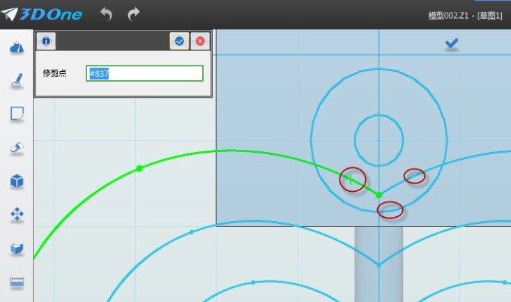Image resolution: width=511 pixels, height=302 pixels.
Task: Select the eraser-shaped special features tool
Action: 17,148
